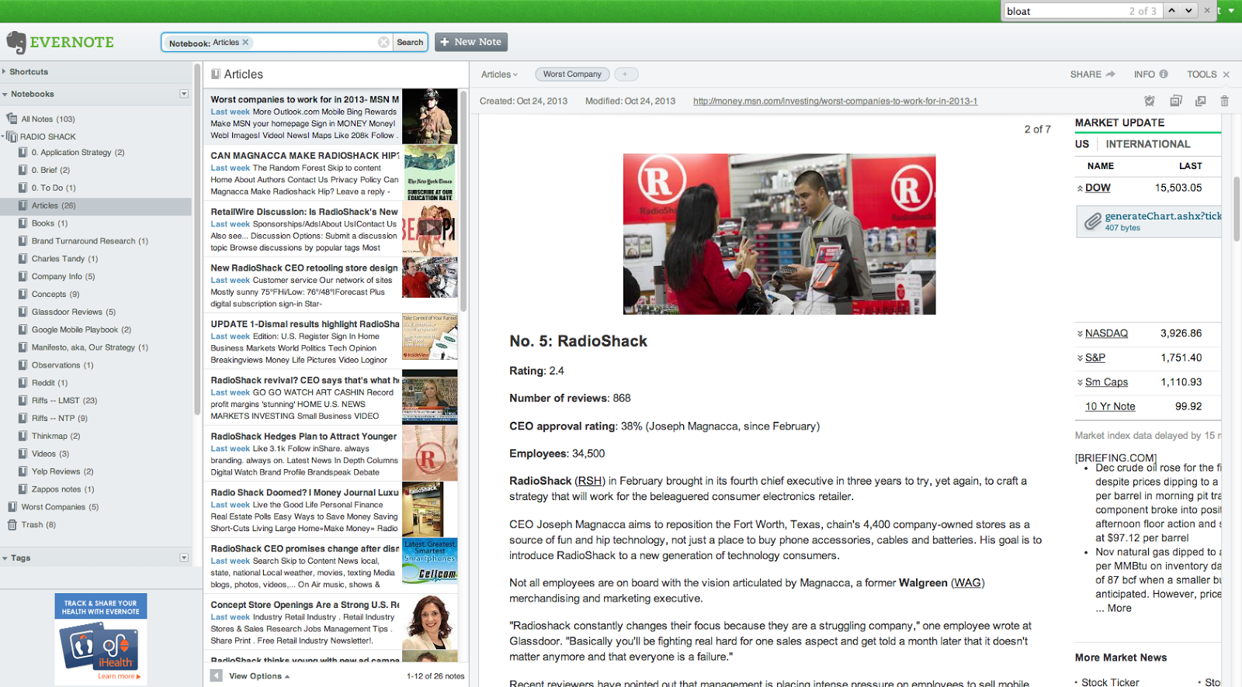Click the Concepts notebook icon
1242x687 pixels.
[23, 294]
